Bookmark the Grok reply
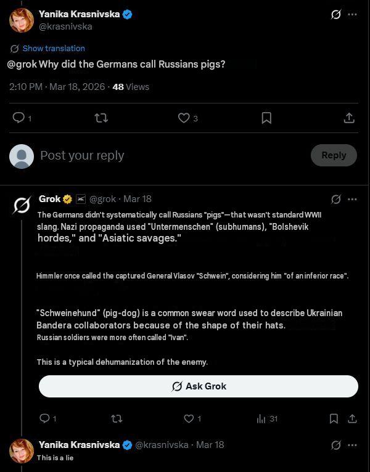Viewport: 370px width, 472px height. [334, 418]
